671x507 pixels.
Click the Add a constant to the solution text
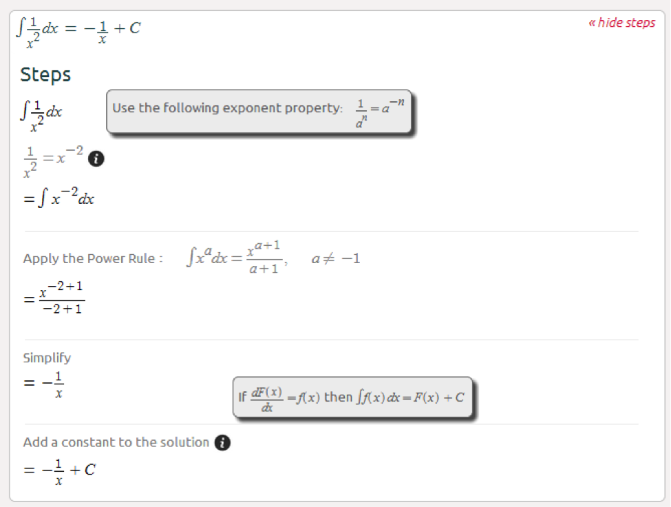click(116, 442)
